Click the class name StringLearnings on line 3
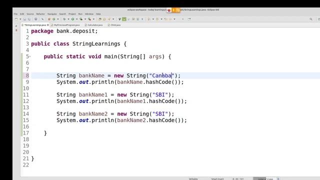The width and height of the screenshot is (320, 180). point(96,44)
